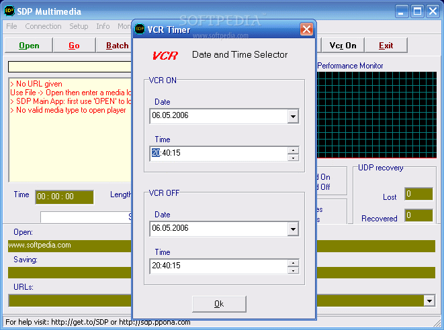444x330 pixels.
Task: Click the Performance Monitor graph
Action: coord(377,115)
